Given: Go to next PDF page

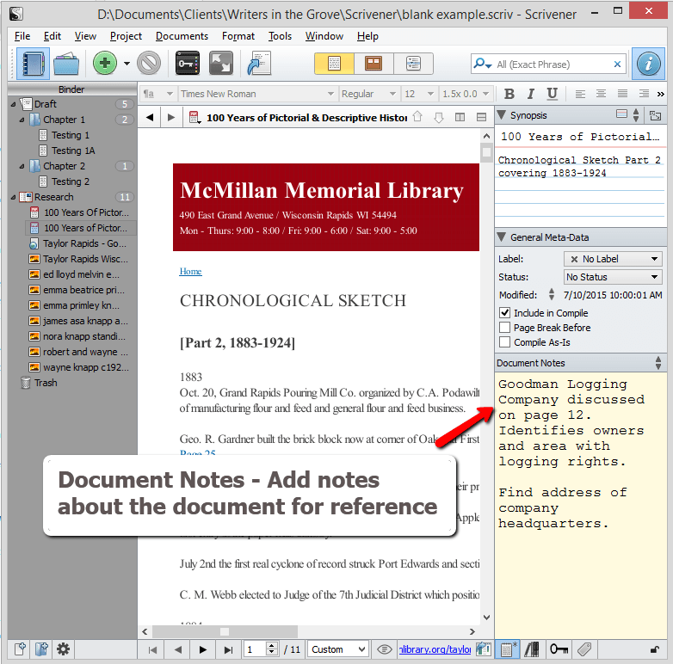Looking at the screenshot, I should (x=202, y=649).
